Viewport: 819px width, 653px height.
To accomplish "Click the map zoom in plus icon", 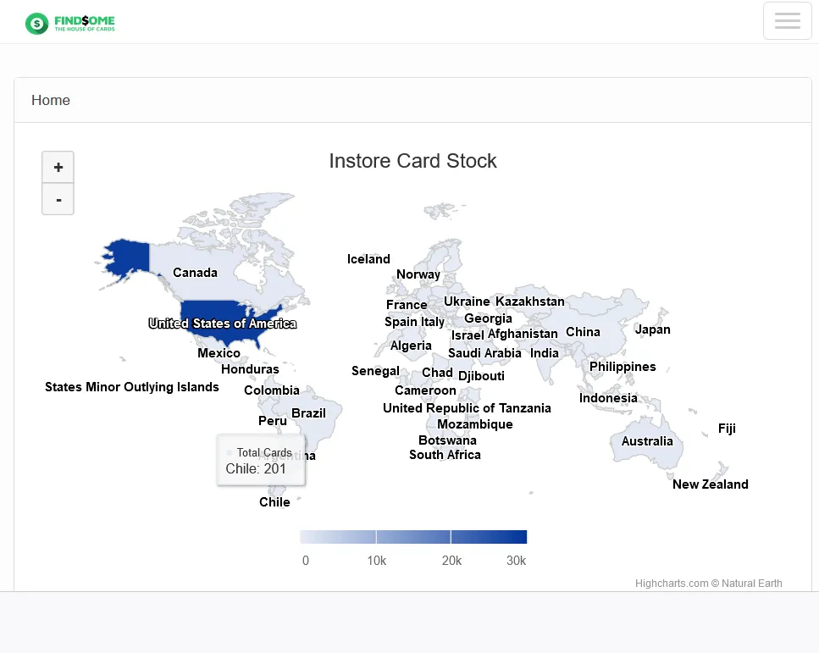I will tap(58, 167).
